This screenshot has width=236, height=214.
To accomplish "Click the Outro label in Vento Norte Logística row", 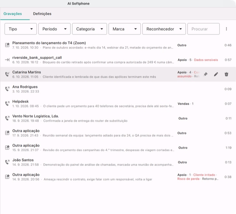I will [x=183, y=118].
